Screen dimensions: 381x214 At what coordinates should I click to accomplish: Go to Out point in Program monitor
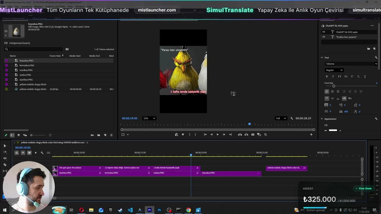coord(230,135)
